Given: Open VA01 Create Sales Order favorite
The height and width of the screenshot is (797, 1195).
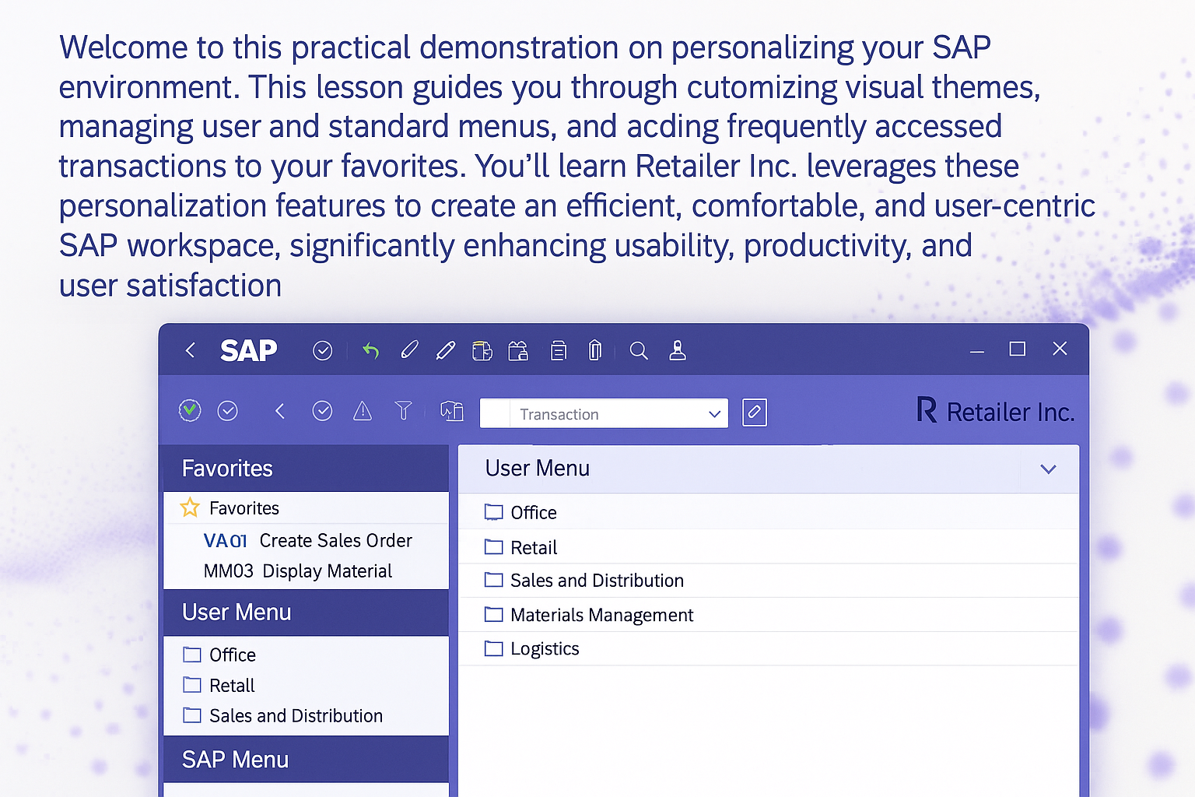Looking at the screenshot, I should pyautogui.click(x=308, y=540).
